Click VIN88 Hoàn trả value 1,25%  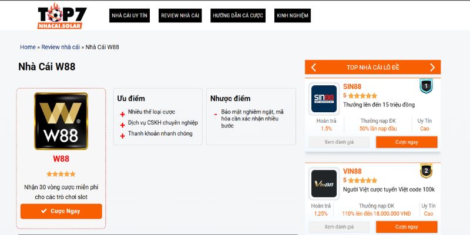click(x=321, y=214)
